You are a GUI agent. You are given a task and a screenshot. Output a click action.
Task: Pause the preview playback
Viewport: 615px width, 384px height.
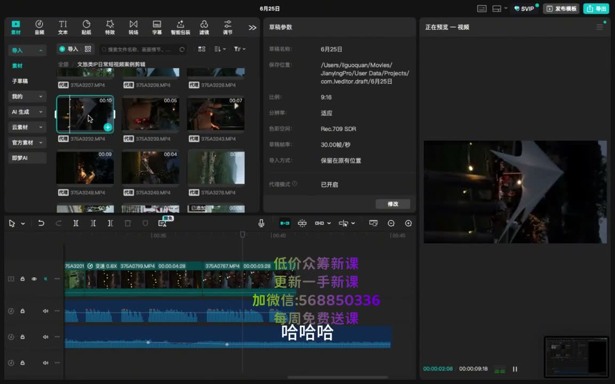[515, 369]
